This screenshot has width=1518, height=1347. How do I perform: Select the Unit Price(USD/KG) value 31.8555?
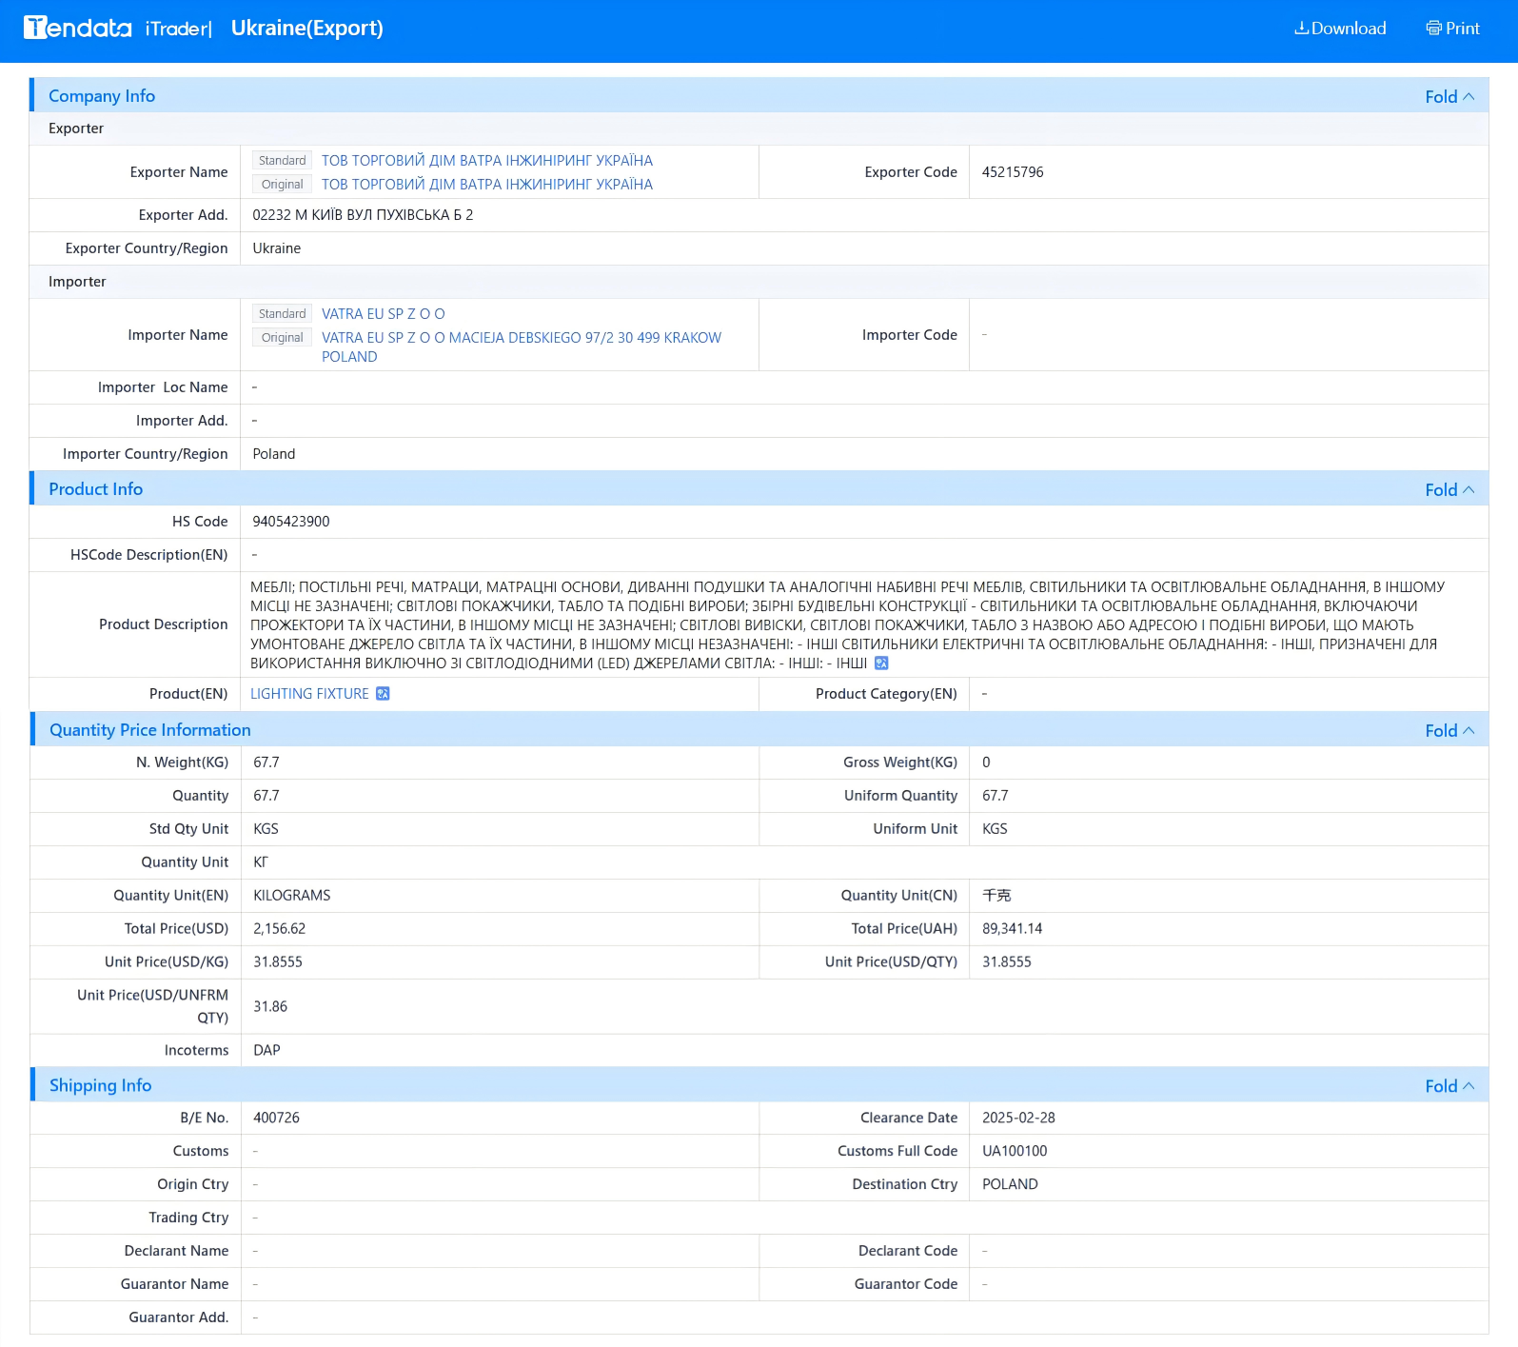click(x=278, y=962)
